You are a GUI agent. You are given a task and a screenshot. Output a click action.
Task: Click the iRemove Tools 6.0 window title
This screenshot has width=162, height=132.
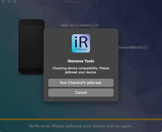(80, 1)
